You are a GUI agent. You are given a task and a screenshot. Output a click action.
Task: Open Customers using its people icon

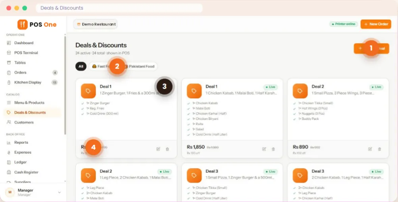(9, 122)
